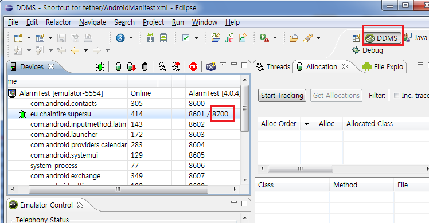
Task: Click the Cause GC trash-can icon
Action: [145, 66]
